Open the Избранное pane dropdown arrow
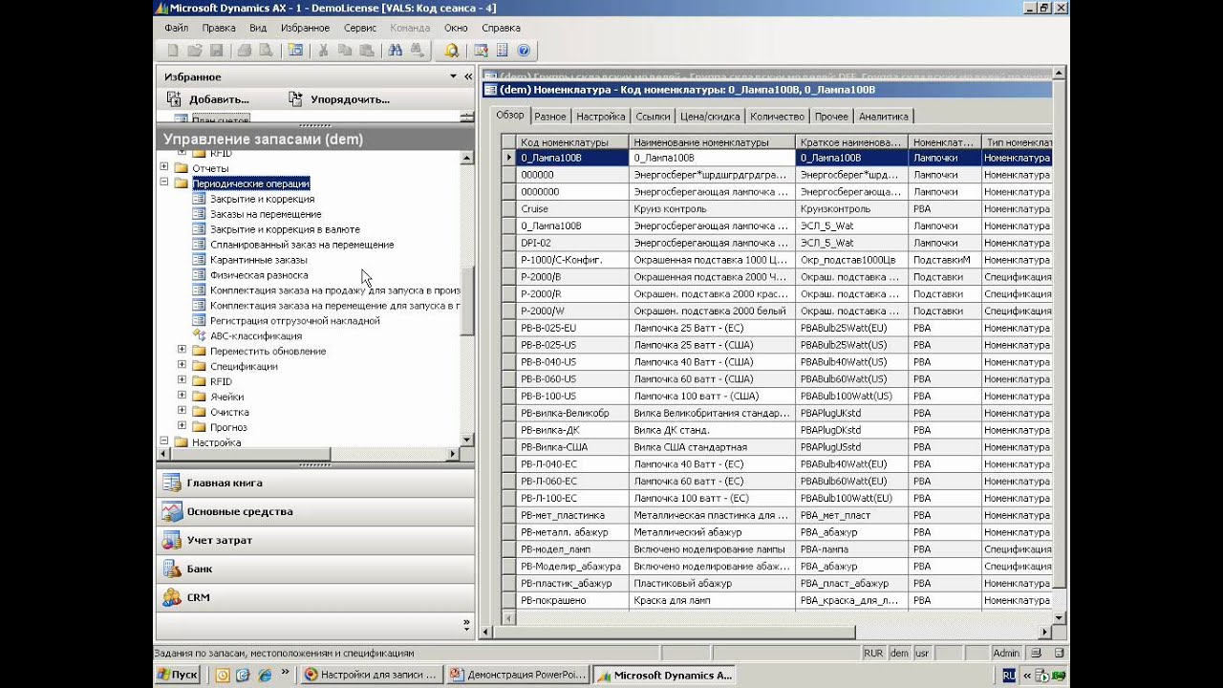 point(454,76)
